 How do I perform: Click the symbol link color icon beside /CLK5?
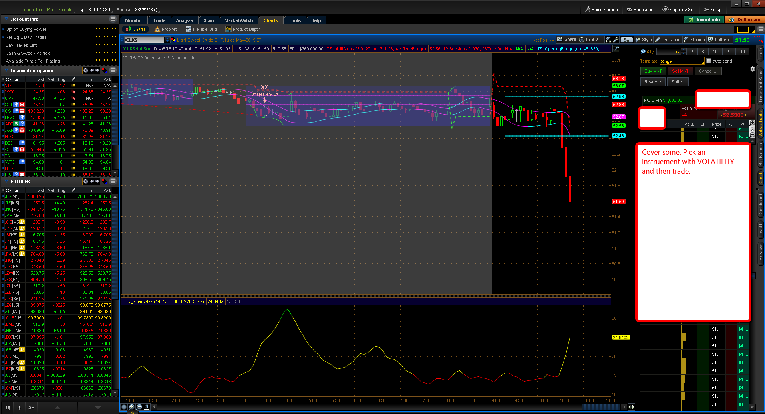coord(173,40)
